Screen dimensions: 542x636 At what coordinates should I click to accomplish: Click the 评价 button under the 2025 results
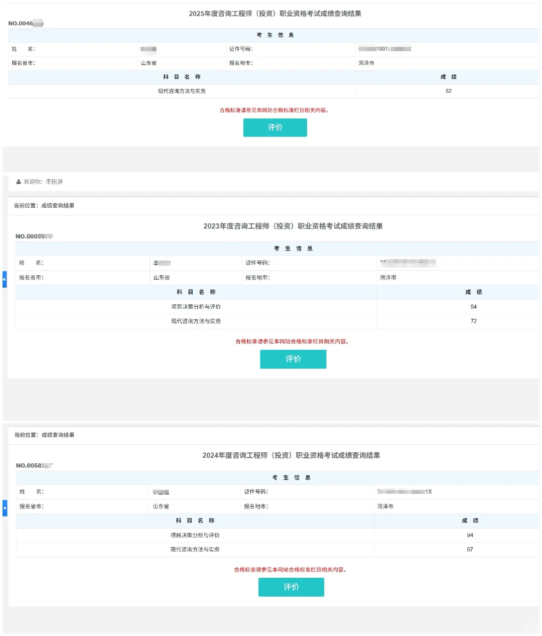click(275, 128)
